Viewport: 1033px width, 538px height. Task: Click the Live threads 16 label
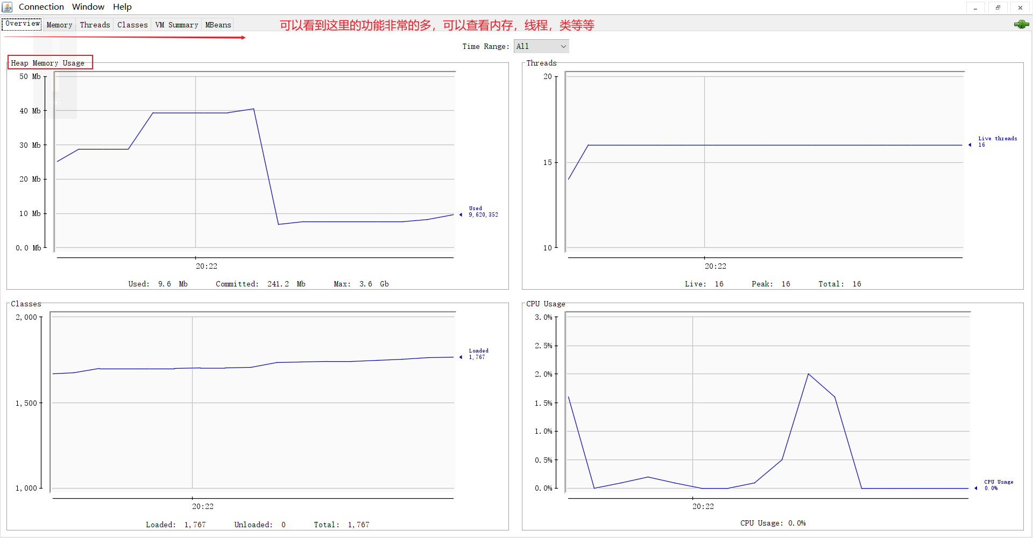point(997,141)
